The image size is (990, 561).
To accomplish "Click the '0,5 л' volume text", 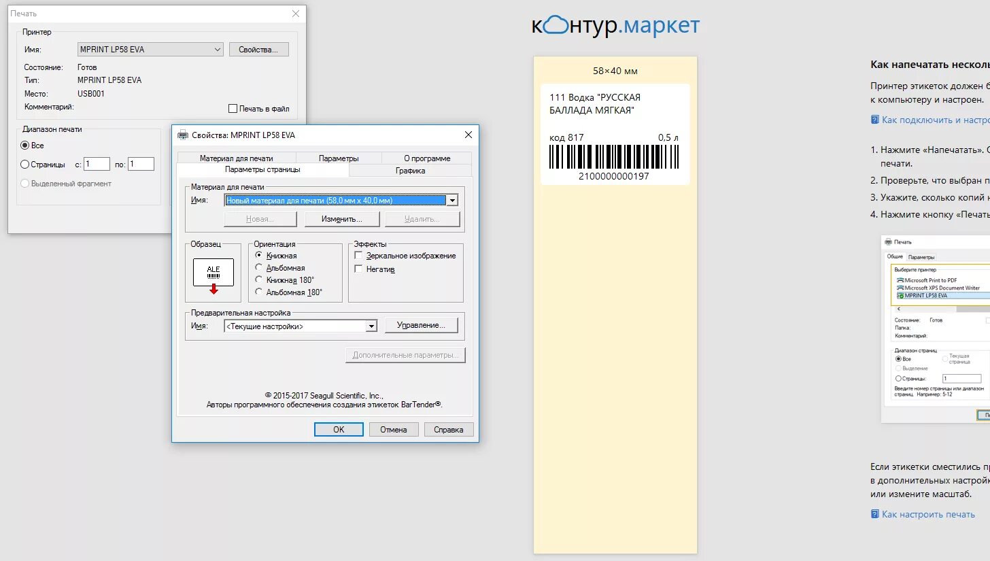I will tap(668, 137).
